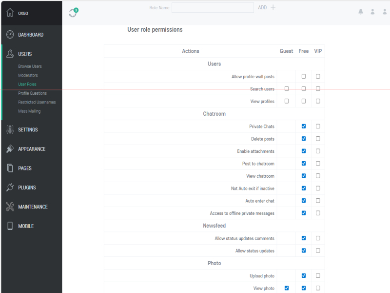The width and height of the screenshot is (390, 293).
Task: Click the plus icon next to ADD
Action: (x=273, y=7)
